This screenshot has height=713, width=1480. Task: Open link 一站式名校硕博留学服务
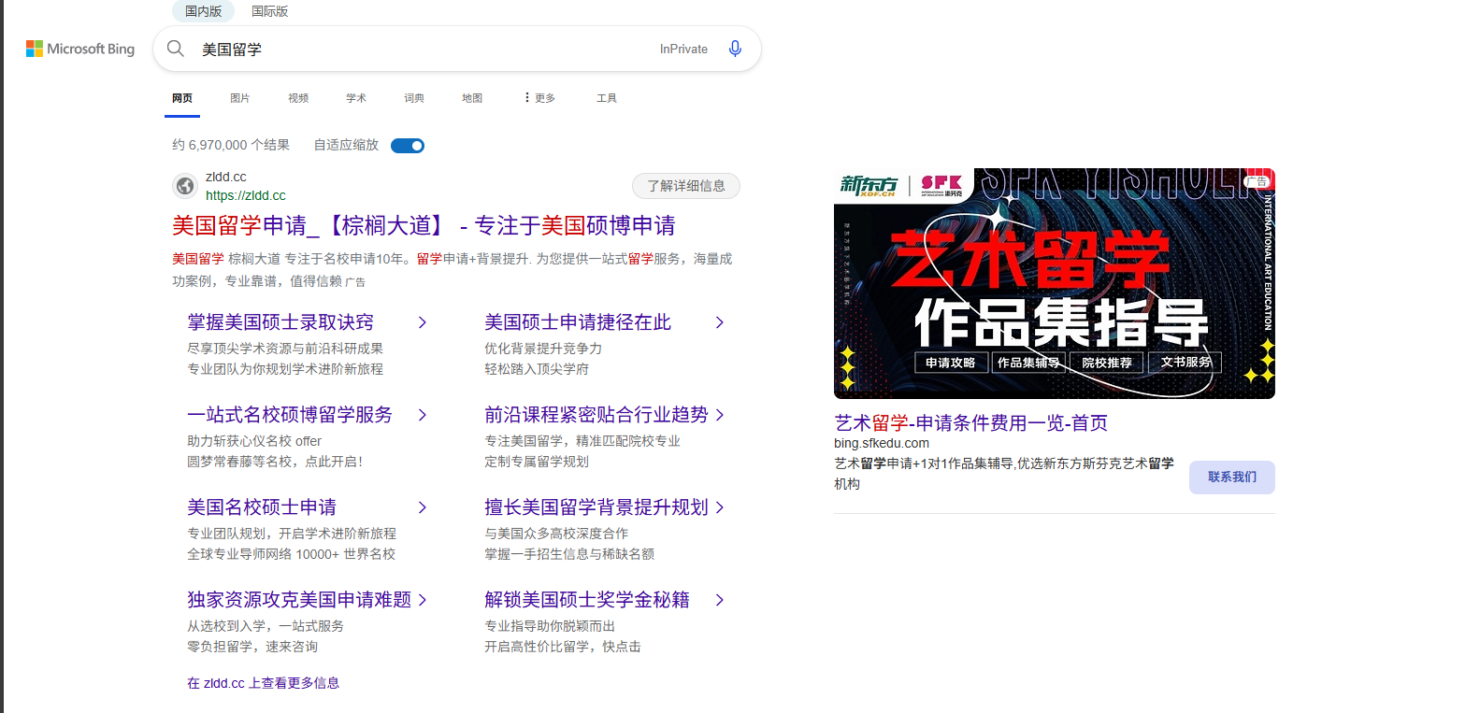[x=290, y=415]
